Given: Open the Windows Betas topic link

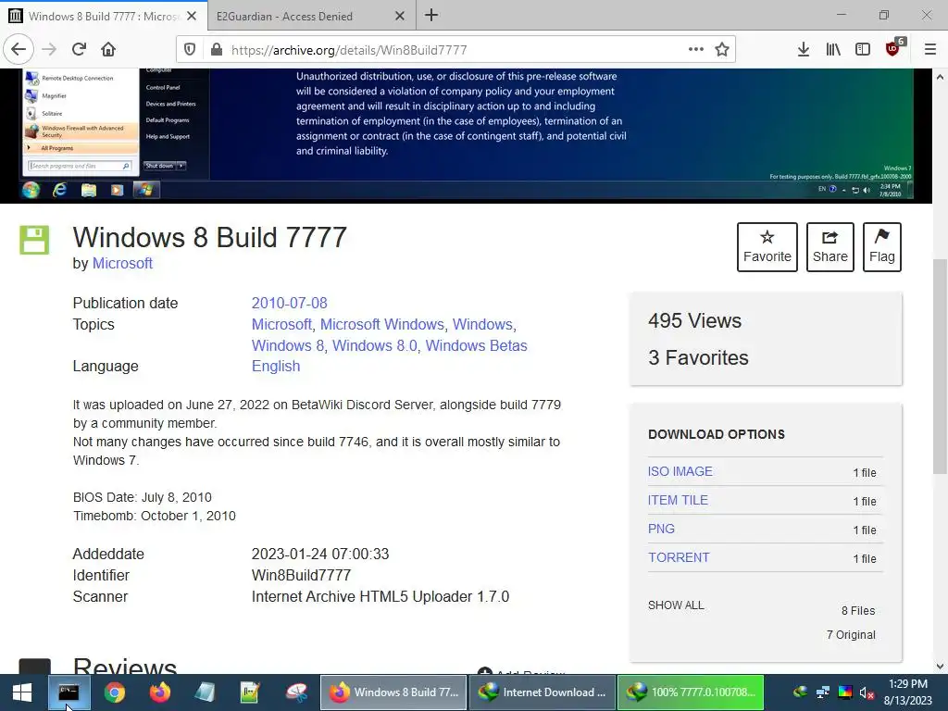Looking at the screenshot, I should [477, 345].
